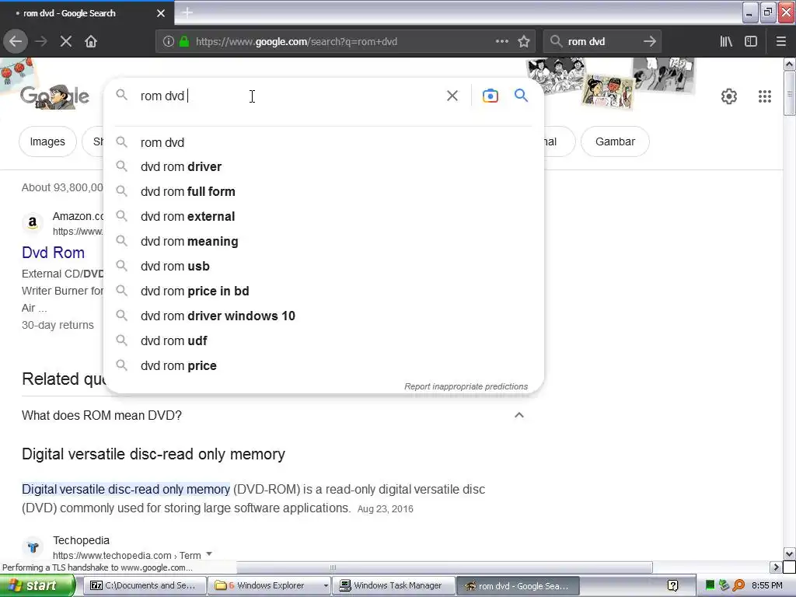Click the browser forward arrow
Image resolution: width=796 pixels, height=597 pixels.
pyautogui.click(x=41, y=41)
